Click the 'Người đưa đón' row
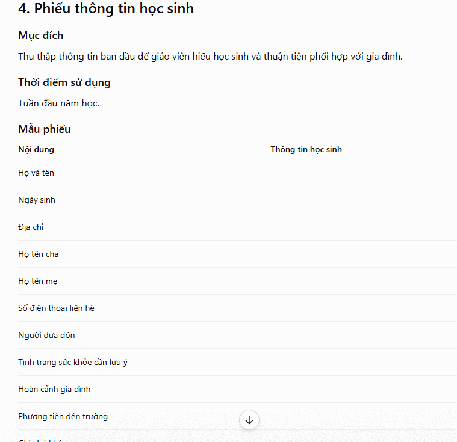This screenshot has width=457, height=442. [238, 336]
